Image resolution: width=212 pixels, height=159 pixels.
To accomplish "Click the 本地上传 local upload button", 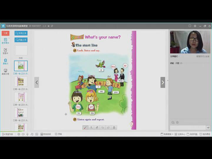I will (21, 33).
